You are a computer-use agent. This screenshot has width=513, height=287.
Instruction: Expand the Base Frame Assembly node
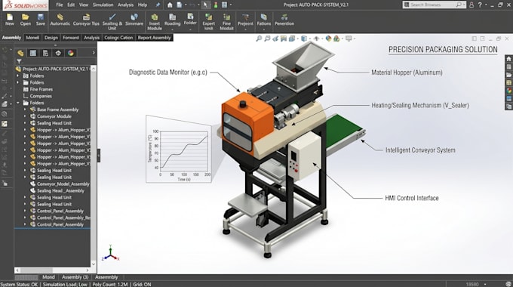click(25, 110)
